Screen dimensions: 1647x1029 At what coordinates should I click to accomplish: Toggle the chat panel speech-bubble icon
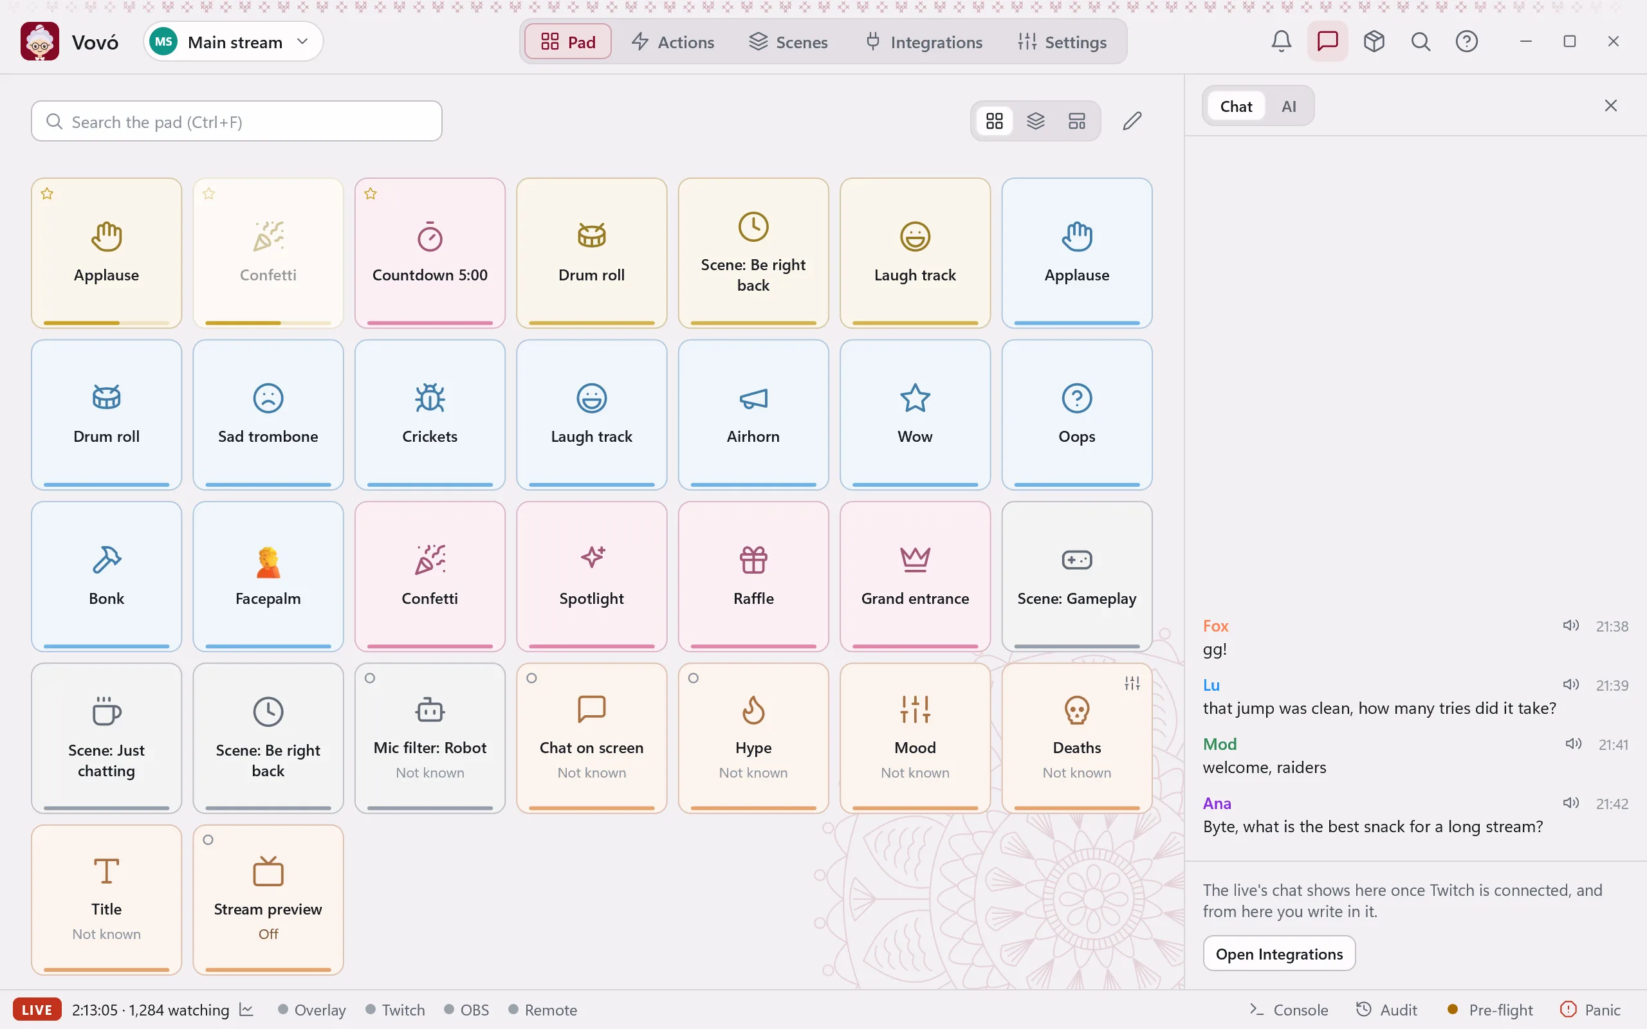point(1327,42)
